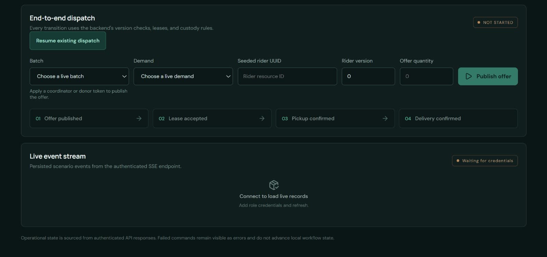Viewport: 547px width, 257px height.
Task: Click the package icon above Connect to load
Action: coord(274,185)
